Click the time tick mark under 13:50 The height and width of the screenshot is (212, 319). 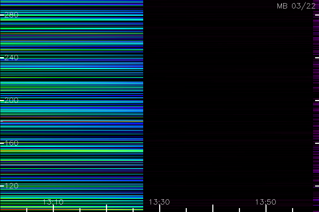266,208
